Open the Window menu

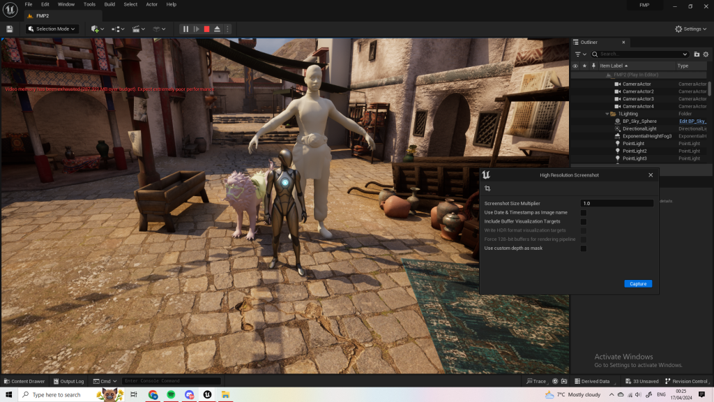click(66, 4)
